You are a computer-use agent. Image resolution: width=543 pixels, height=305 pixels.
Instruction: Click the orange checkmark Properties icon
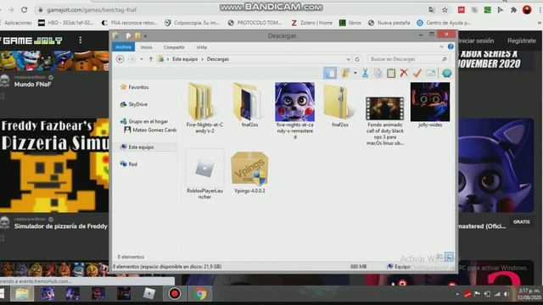pos(417,73)
